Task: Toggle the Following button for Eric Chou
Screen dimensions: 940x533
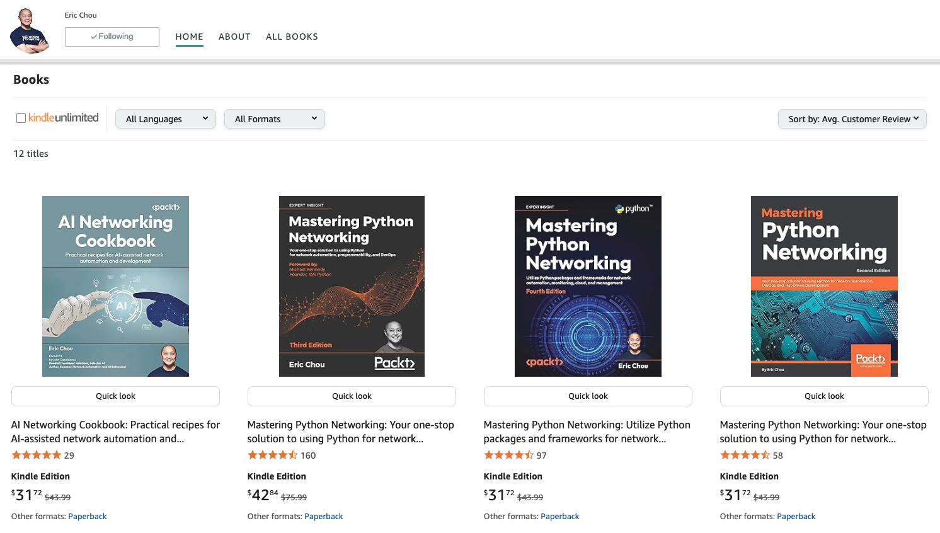Action: tap(112, 37)
